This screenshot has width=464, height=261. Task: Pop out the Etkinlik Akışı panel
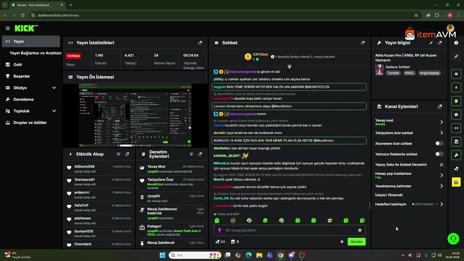(x=127, y=154)
